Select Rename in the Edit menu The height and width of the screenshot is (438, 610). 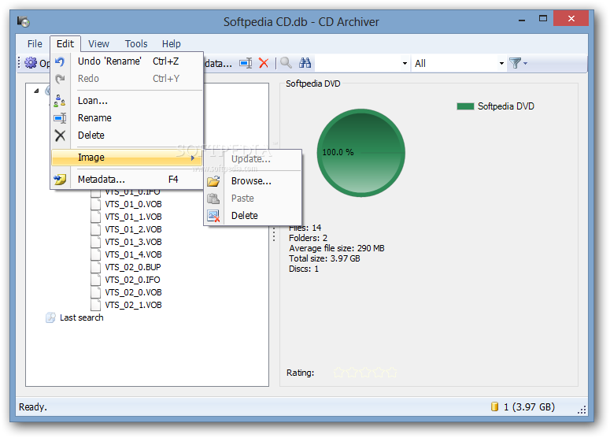(127, 118)
